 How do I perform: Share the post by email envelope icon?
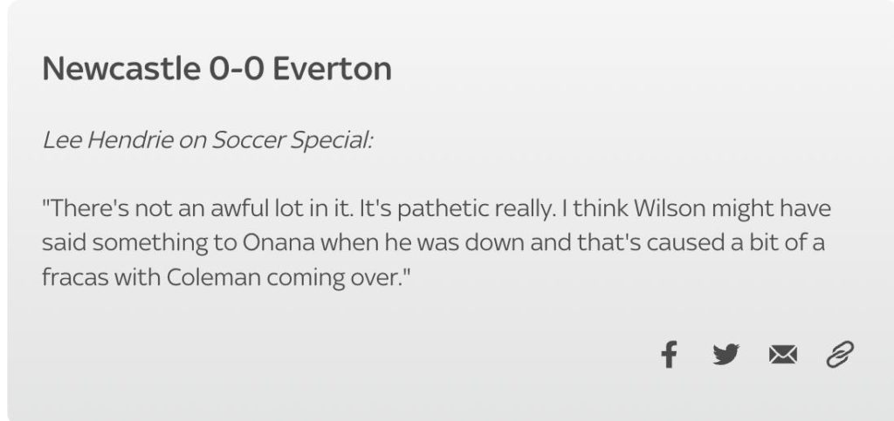(x=783, y=356)
